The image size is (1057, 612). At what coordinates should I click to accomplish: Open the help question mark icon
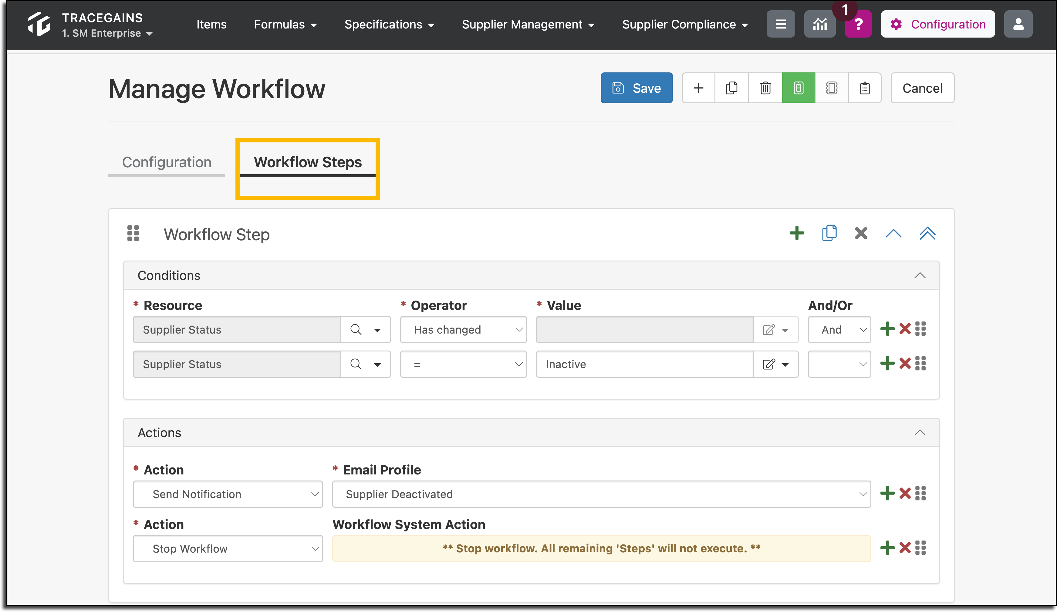(858, 24)
